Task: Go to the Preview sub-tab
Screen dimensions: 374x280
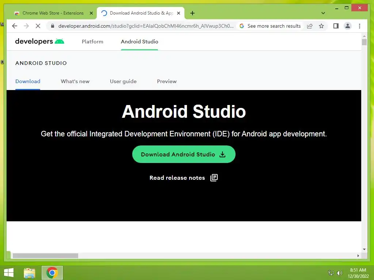Action: coord(167,81)
